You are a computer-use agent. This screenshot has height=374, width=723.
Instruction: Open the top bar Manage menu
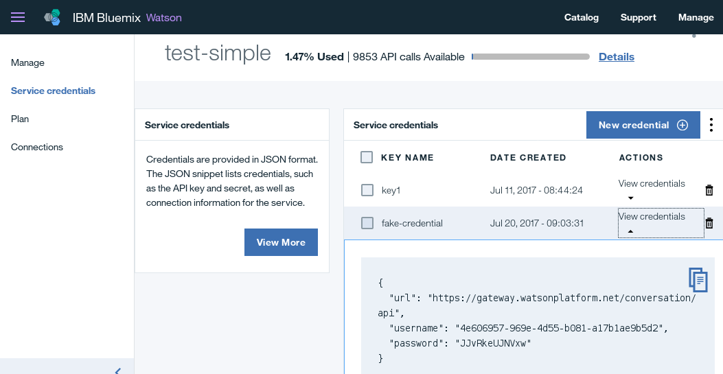[696, 18]
